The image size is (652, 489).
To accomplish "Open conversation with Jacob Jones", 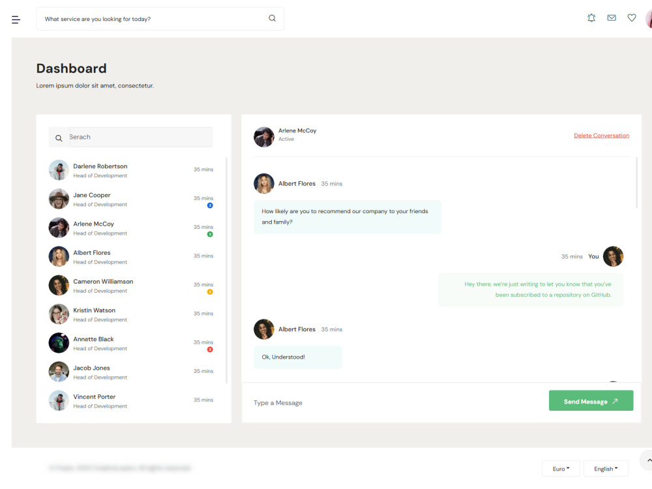I will [131, 372].
